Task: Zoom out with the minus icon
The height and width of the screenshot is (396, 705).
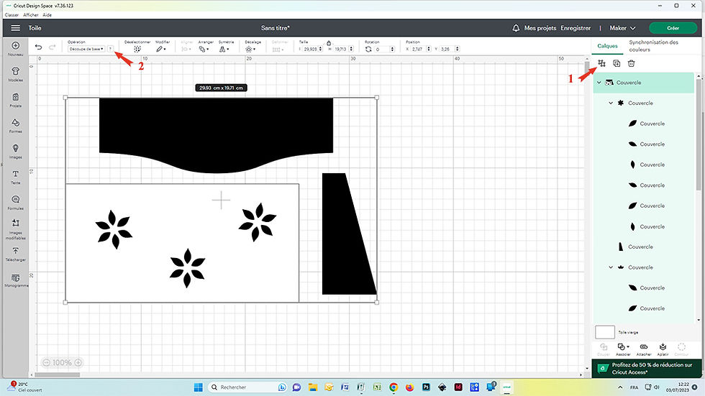Action: tap(46, 362)
